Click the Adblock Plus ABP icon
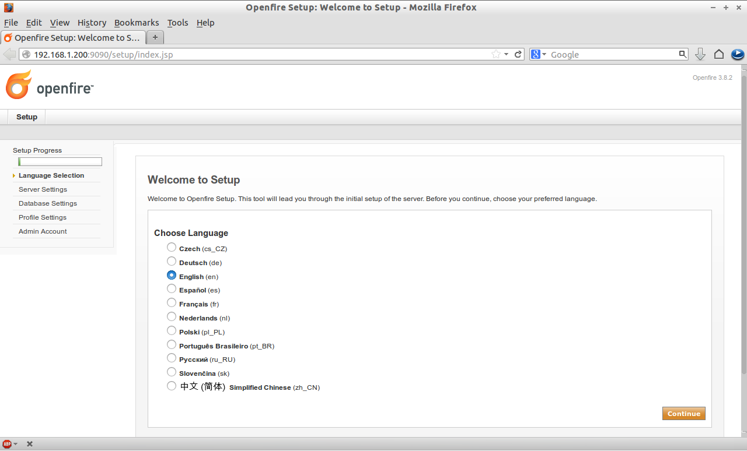This screenshot has width=747, height=451. [7, 444]
